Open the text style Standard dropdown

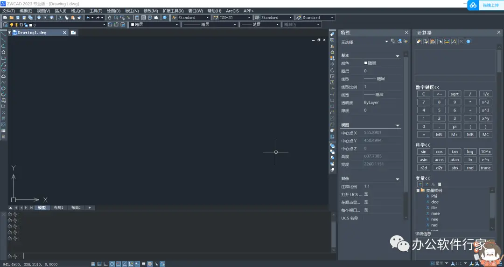(207, 18)
